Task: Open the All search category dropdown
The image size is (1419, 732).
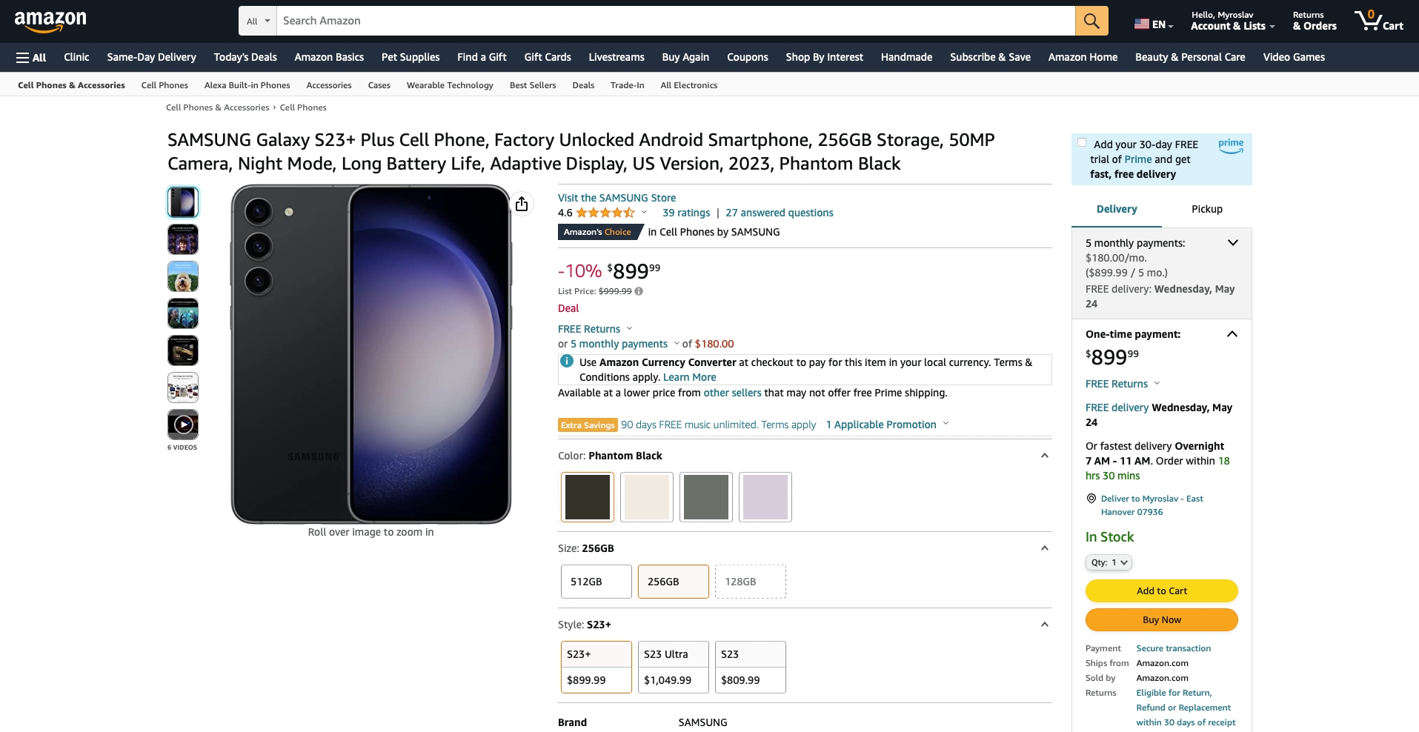Action: pos(258,21)
